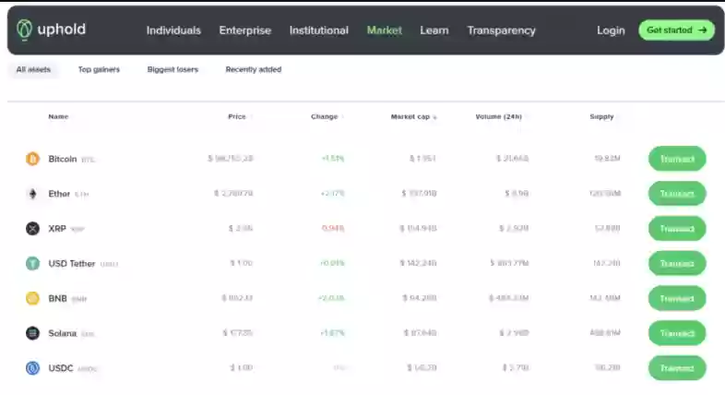Viewport: 725px width, 395px height.
Task: Click Transact button for Bitcoin
Action: pyautogui.click(x=677, y=159)
